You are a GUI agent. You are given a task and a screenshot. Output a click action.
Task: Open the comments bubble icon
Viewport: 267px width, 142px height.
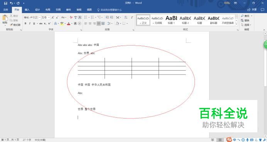point(262,10)
